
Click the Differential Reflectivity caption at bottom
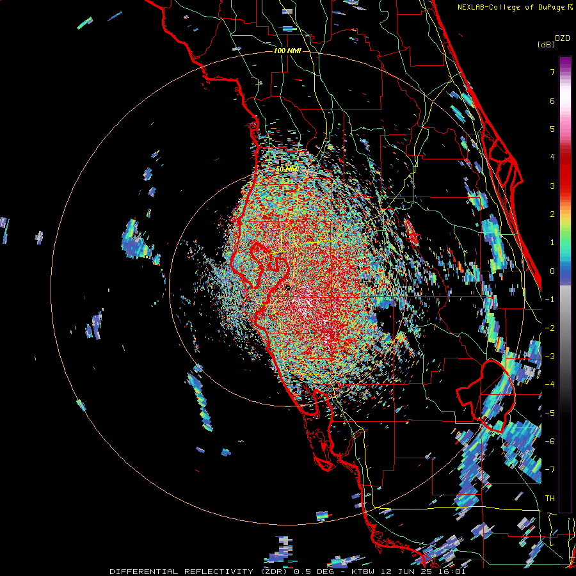(288, 572)
